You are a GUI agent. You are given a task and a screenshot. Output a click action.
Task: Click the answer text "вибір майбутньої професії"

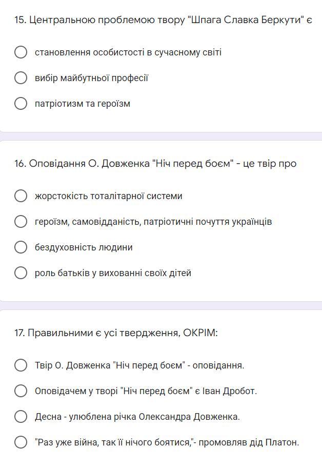[x=92, y=78]
